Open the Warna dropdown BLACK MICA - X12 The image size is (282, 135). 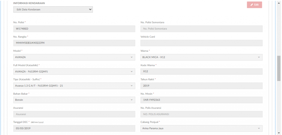coord(201,57)
